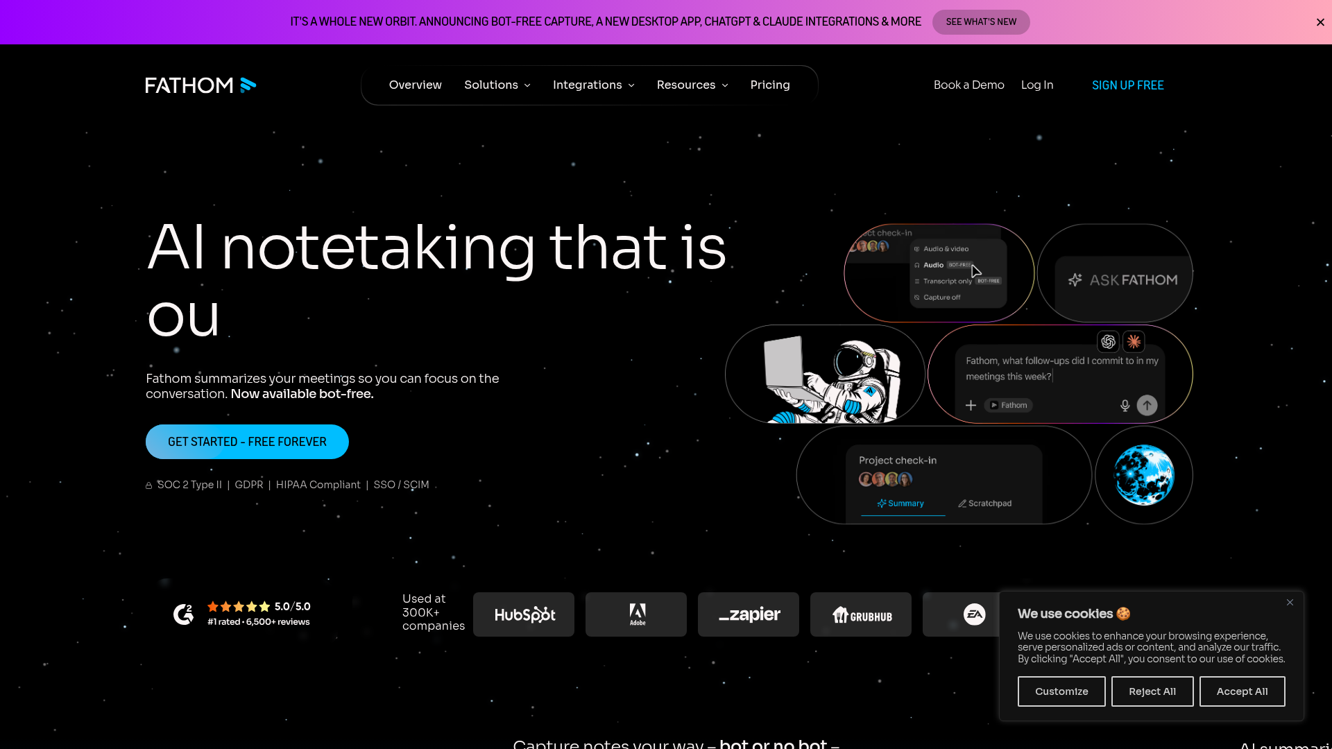Click Sign Up Free
Viewport: 1332px width, 749px height.
pos(1128,85)
